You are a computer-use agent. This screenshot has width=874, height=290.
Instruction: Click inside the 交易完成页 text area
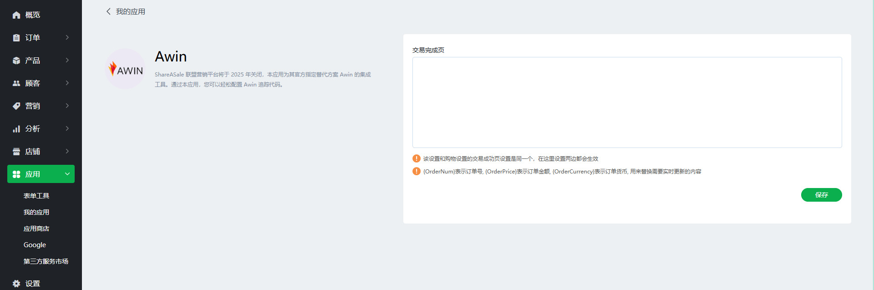(627, 102)
